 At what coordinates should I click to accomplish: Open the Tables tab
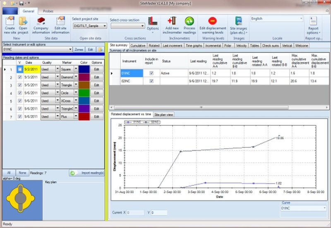point(254,46)
